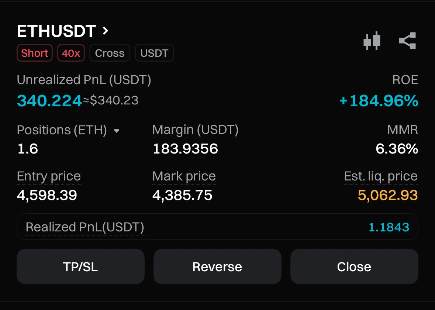435x310 pixels.
Task: Click the ETHUSDT pair title
Action: [56, 31]
